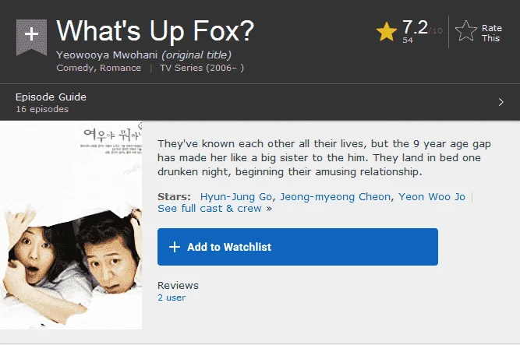Click the empty Rate This star outline

[x=466, y=31]
